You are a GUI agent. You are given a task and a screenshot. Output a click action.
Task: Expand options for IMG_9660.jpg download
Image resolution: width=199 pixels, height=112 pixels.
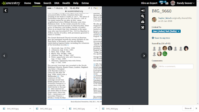[x=129, y=109]
